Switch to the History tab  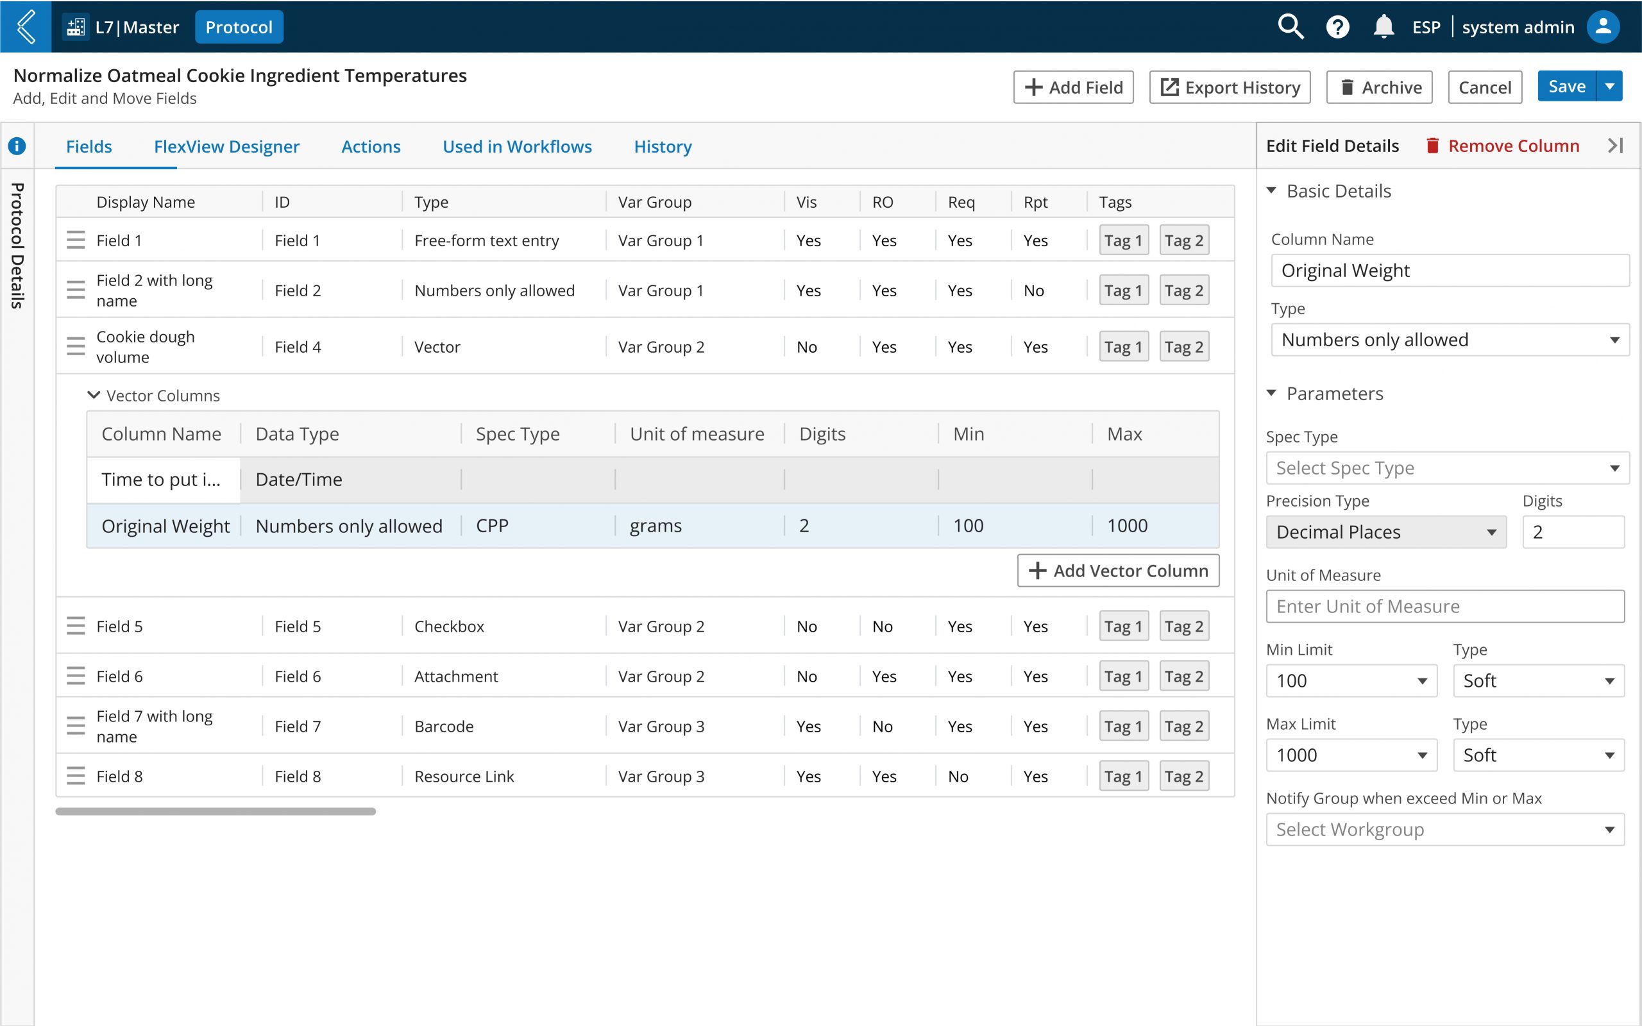[662, 147]
